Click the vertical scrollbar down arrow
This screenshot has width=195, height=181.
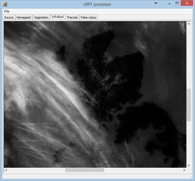189,166
